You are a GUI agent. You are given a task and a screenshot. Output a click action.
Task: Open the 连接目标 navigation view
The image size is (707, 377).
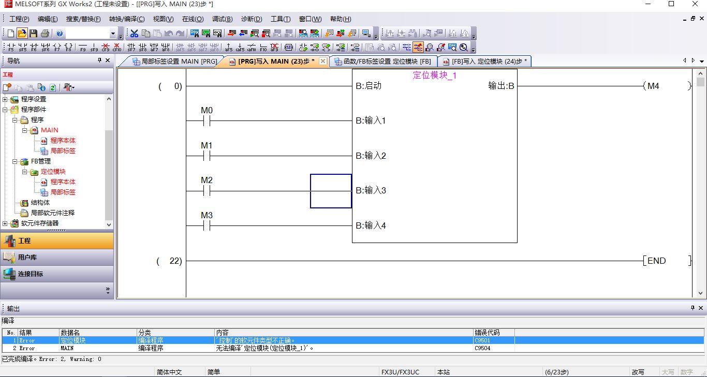click(x=30, y=274)
